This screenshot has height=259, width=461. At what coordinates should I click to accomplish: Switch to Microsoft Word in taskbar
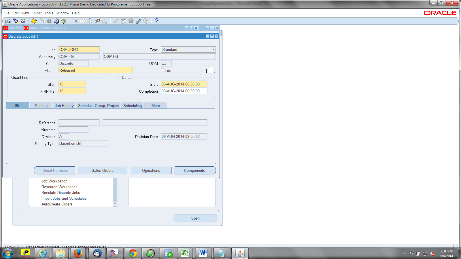pos(203,253)
